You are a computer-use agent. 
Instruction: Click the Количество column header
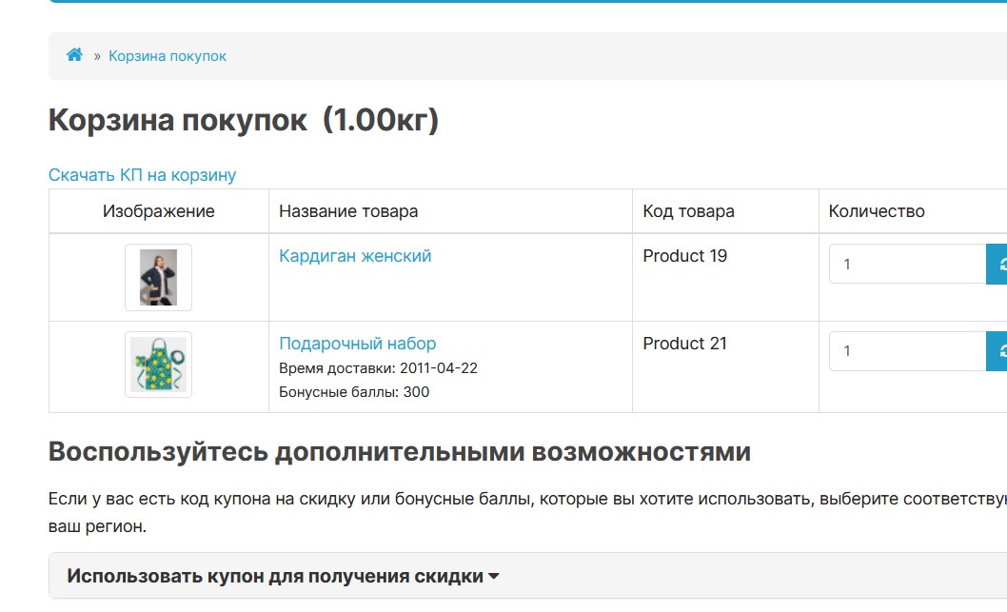[x=877, y=211]
